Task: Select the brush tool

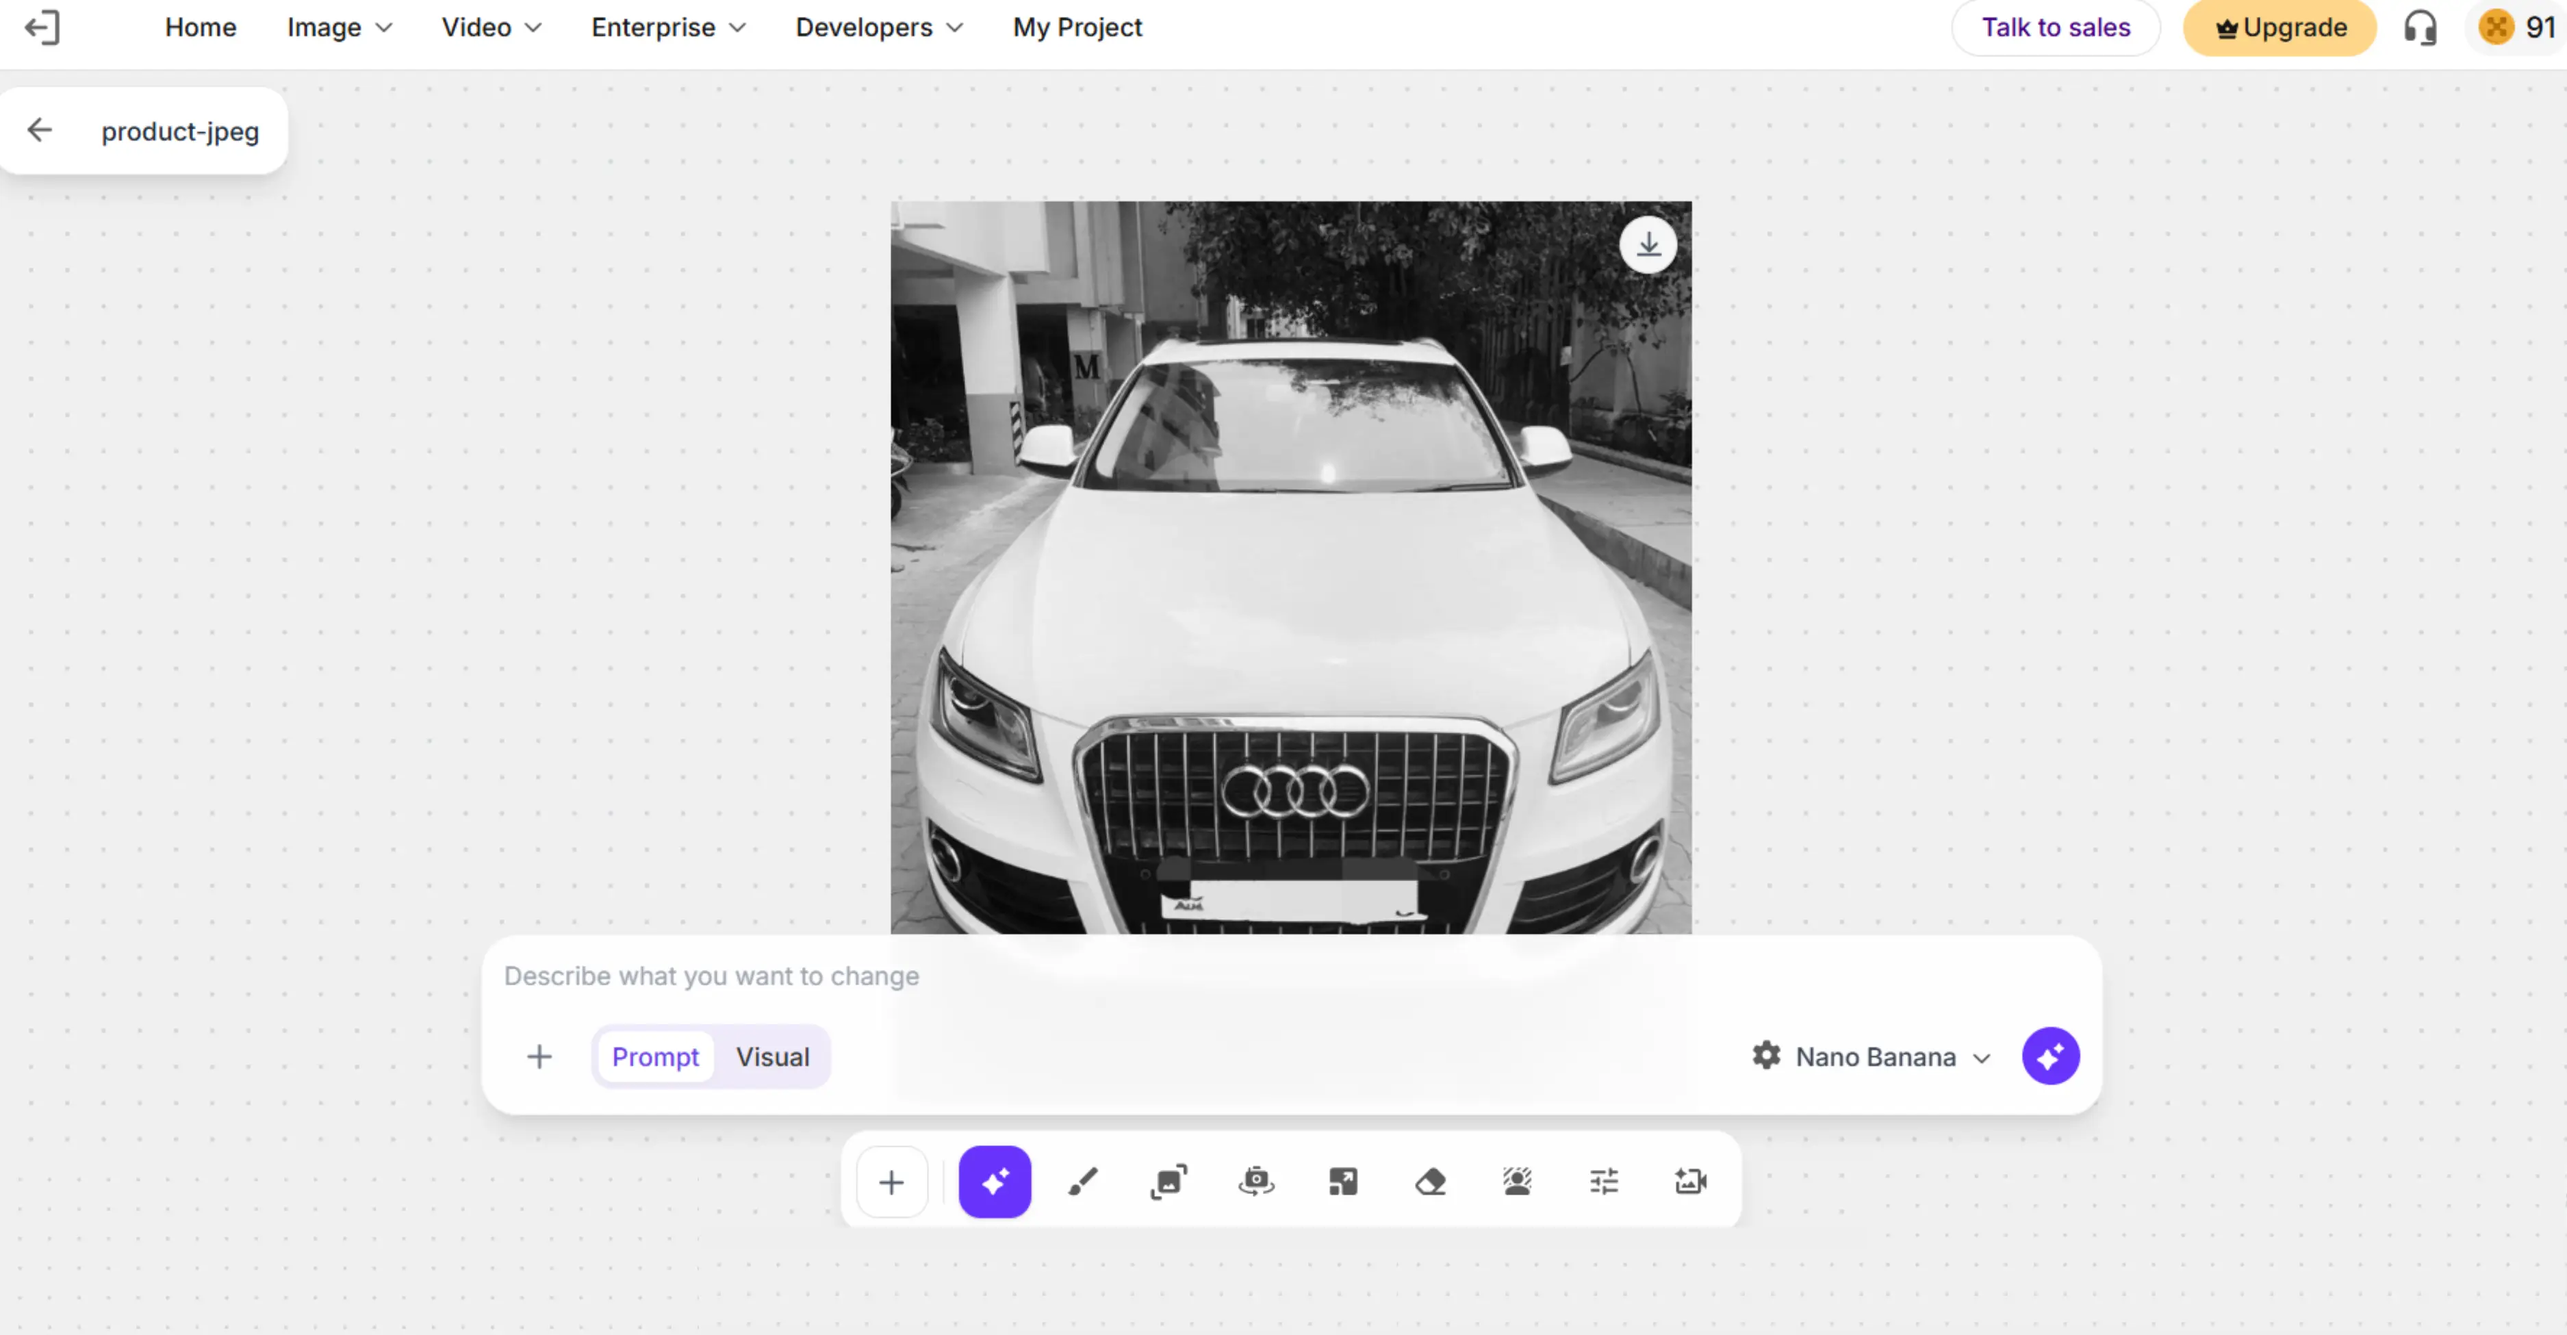Action: click(1082, 1182)
